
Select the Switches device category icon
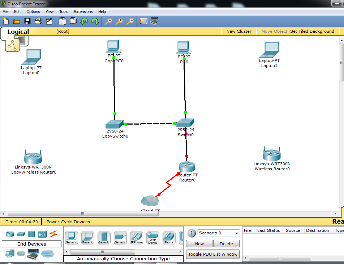point(21,234)
